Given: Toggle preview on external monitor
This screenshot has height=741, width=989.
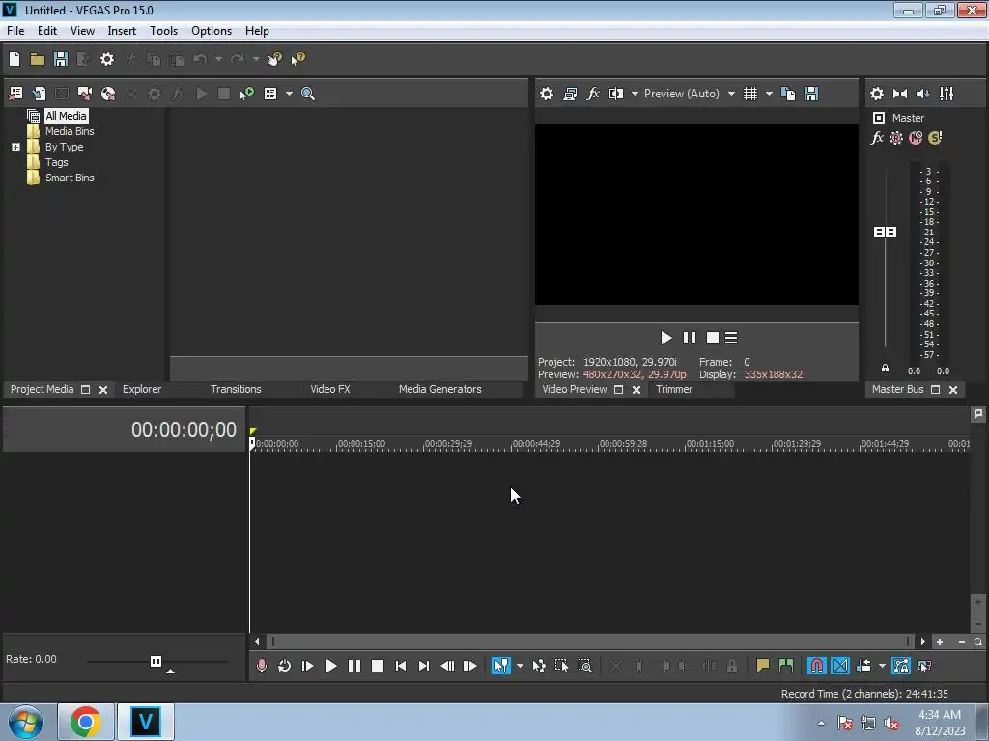Looking at the screenshot, I should coord(570,94).
